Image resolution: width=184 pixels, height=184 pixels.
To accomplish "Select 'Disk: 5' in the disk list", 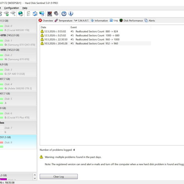I will (8, 99).
